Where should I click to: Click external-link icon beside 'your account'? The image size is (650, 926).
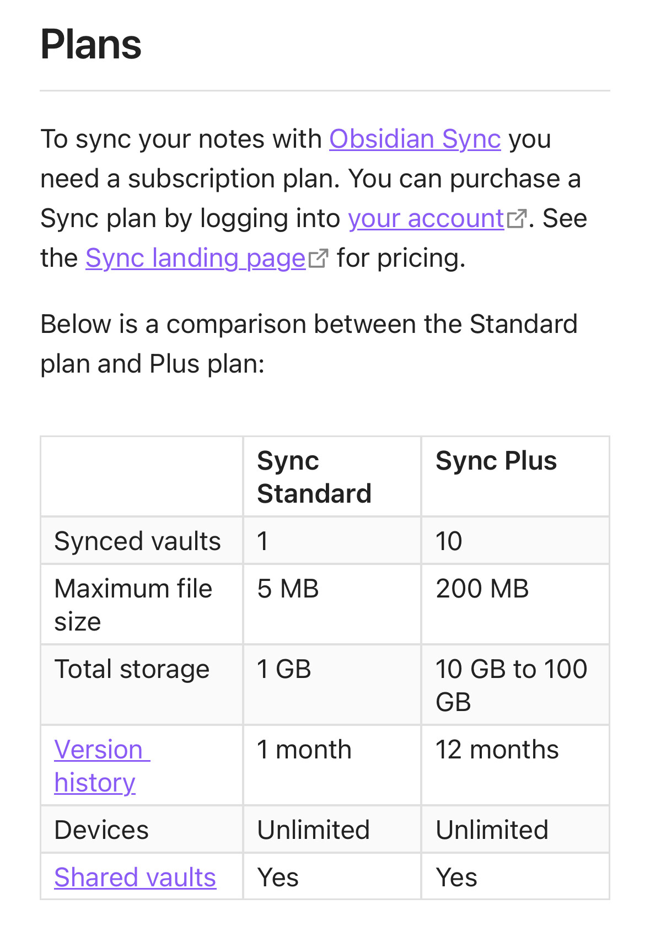click(x=517, y=219)
